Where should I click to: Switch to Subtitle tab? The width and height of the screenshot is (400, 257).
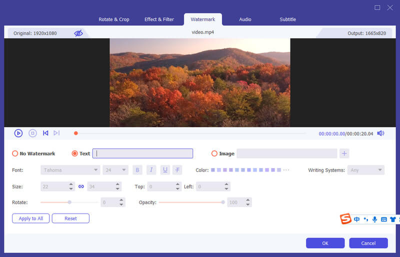point(288,19)
